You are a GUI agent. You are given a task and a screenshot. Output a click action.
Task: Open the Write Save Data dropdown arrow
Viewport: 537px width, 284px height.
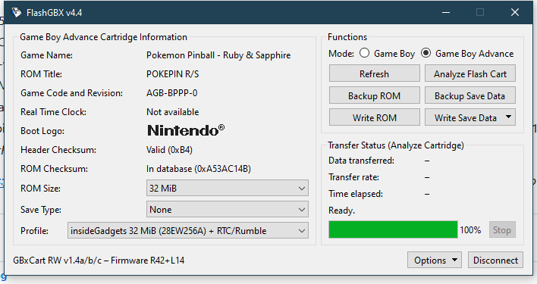pos(509,117)
